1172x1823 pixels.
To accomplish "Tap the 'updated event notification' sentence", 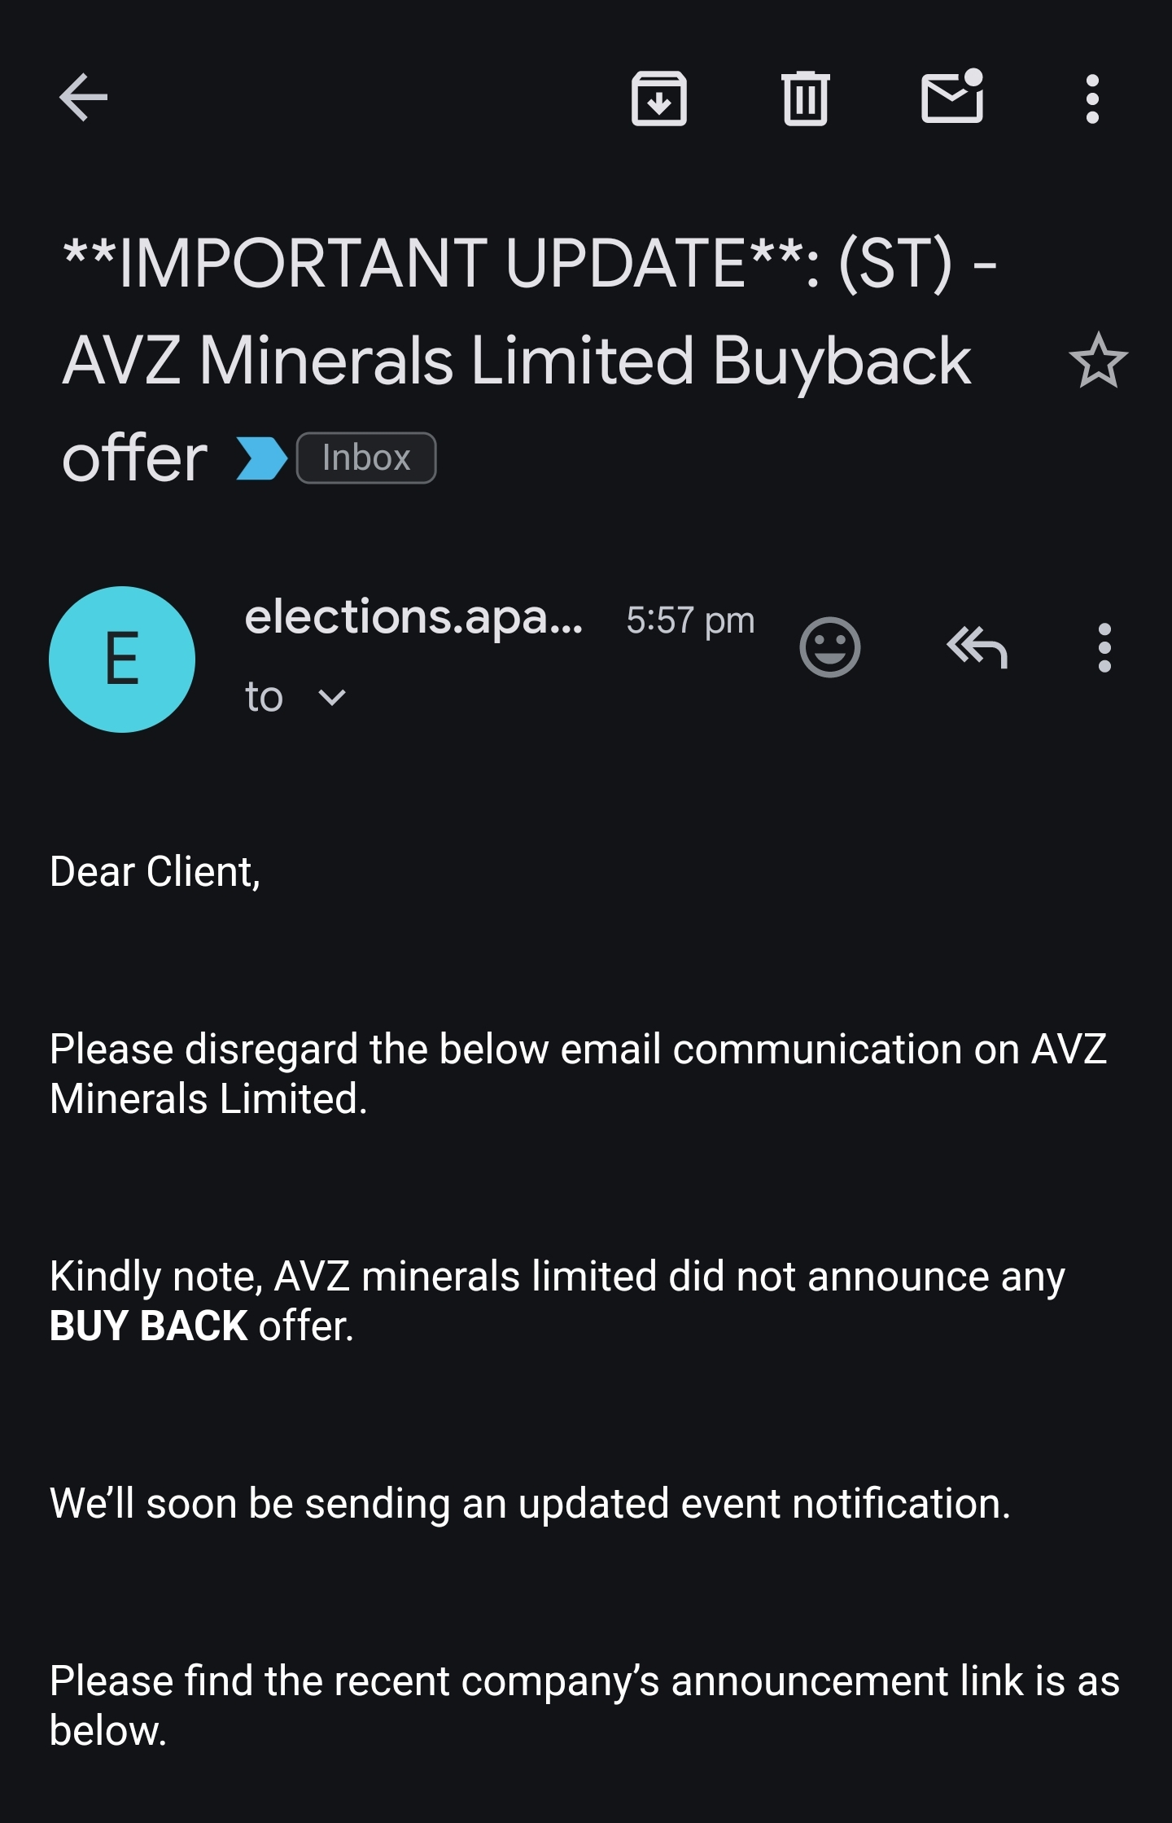I will click(x=530, y=1503).
